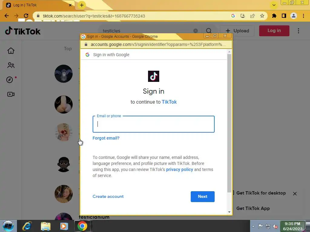310x232 pixels.
Task: Open the first user avatar with winged figure
Action: tap(64, 74)
